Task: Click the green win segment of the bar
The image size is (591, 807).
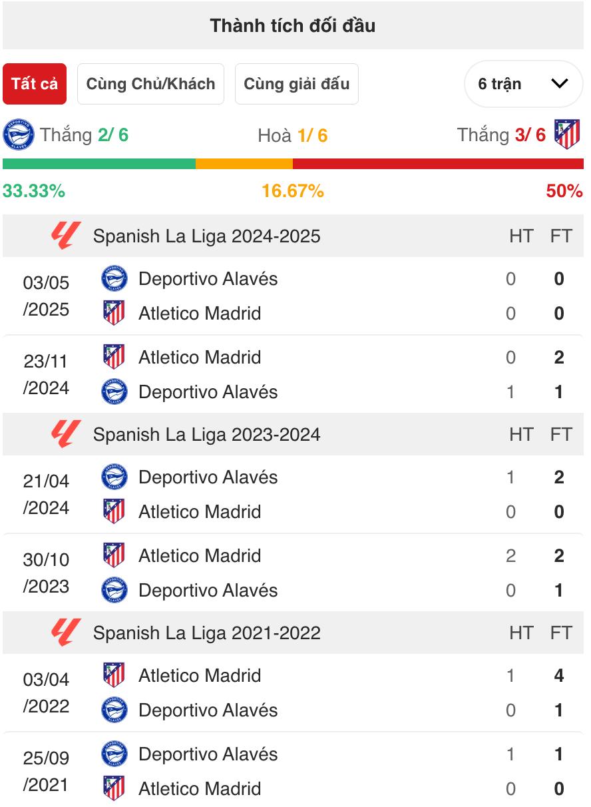Action: [99, 164]
